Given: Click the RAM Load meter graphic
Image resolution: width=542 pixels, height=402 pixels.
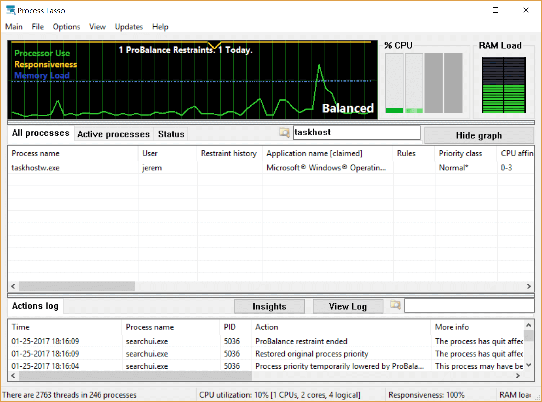Looking at the screenshot, I should point(504,85).
